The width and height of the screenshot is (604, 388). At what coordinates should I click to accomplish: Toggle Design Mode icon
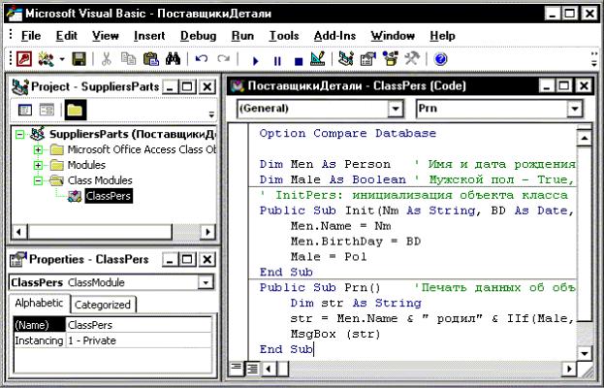[318, 59]
